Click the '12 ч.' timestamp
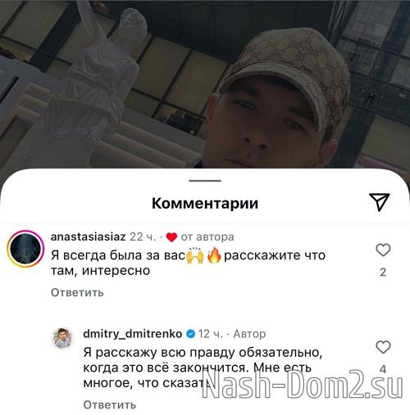 click(x=211, y=334)
